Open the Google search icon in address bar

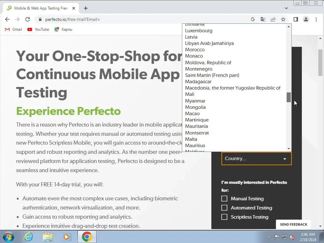click(252, 19)
